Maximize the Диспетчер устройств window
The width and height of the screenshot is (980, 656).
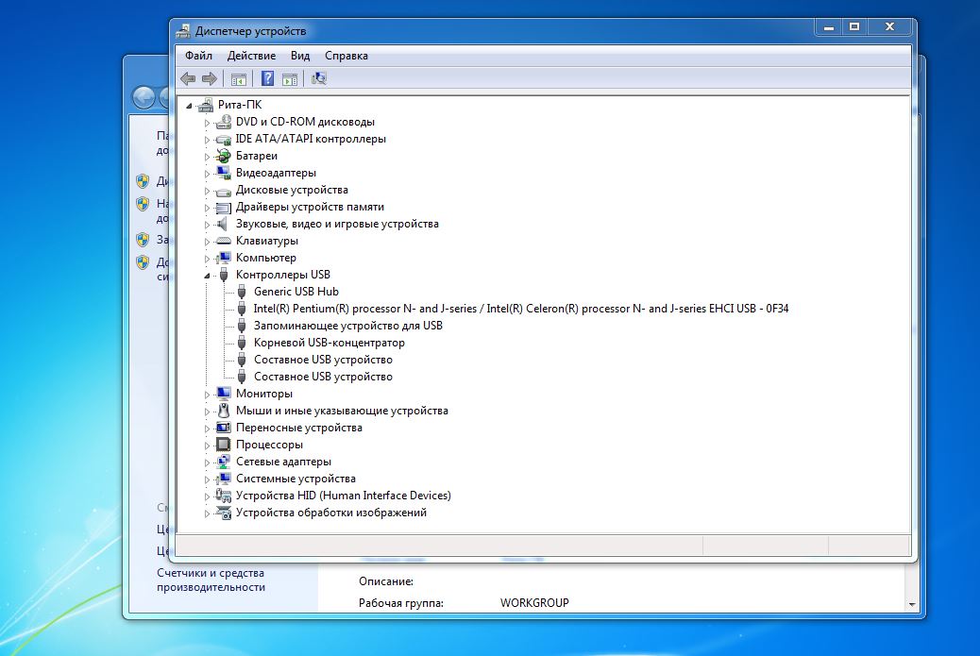(x=854, y=26)
